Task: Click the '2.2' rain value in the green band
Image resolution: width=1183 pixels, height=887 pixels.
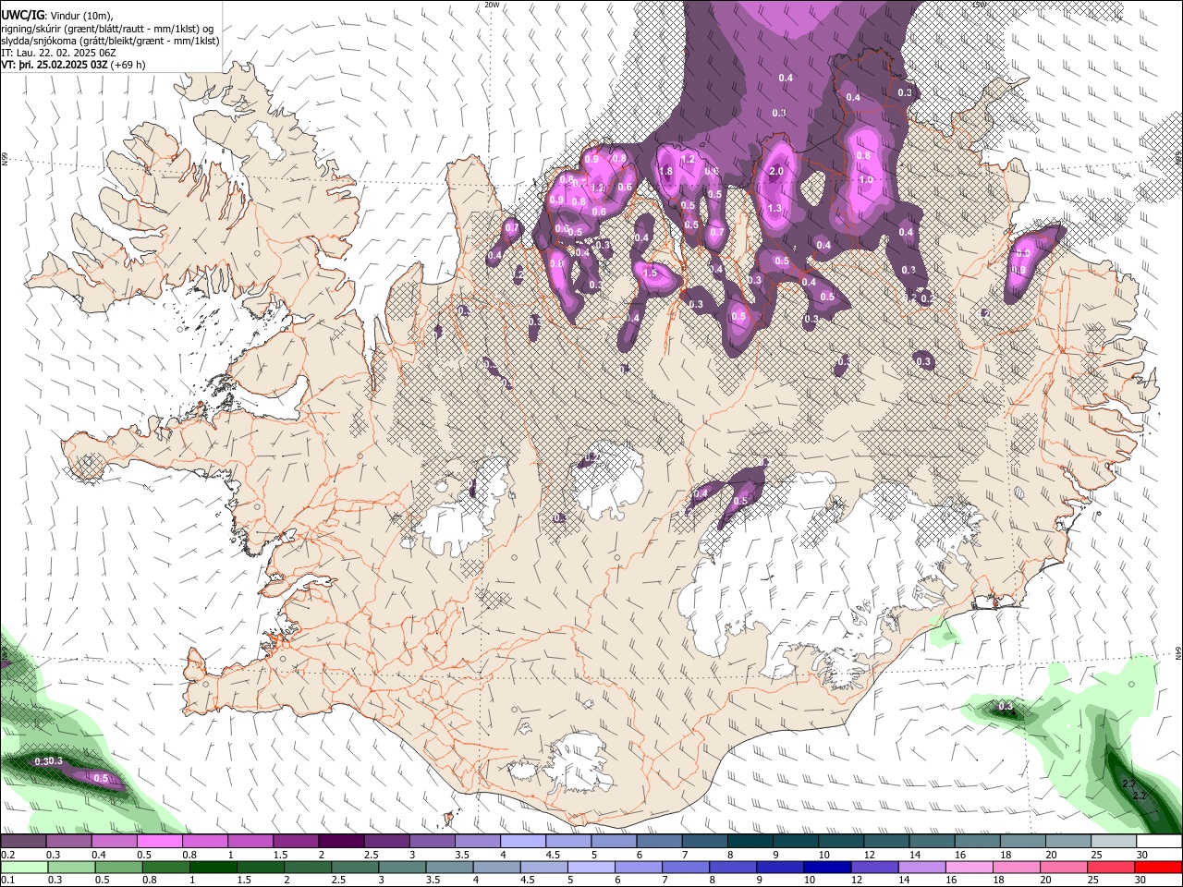Action: (x=1139, y=796)
